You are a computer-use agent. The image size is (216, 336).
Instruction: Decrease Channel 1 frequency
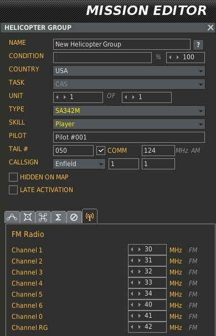coord(132,250)
